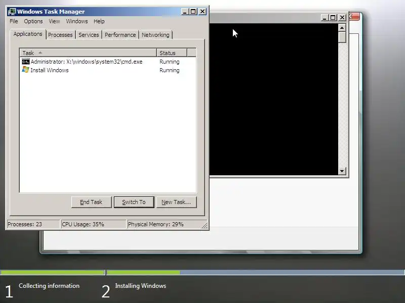Switch to the Applications tab
Image resolution: width=405 pixels, height=303 pixels.
pyautogui.click(x=28, y=34)
